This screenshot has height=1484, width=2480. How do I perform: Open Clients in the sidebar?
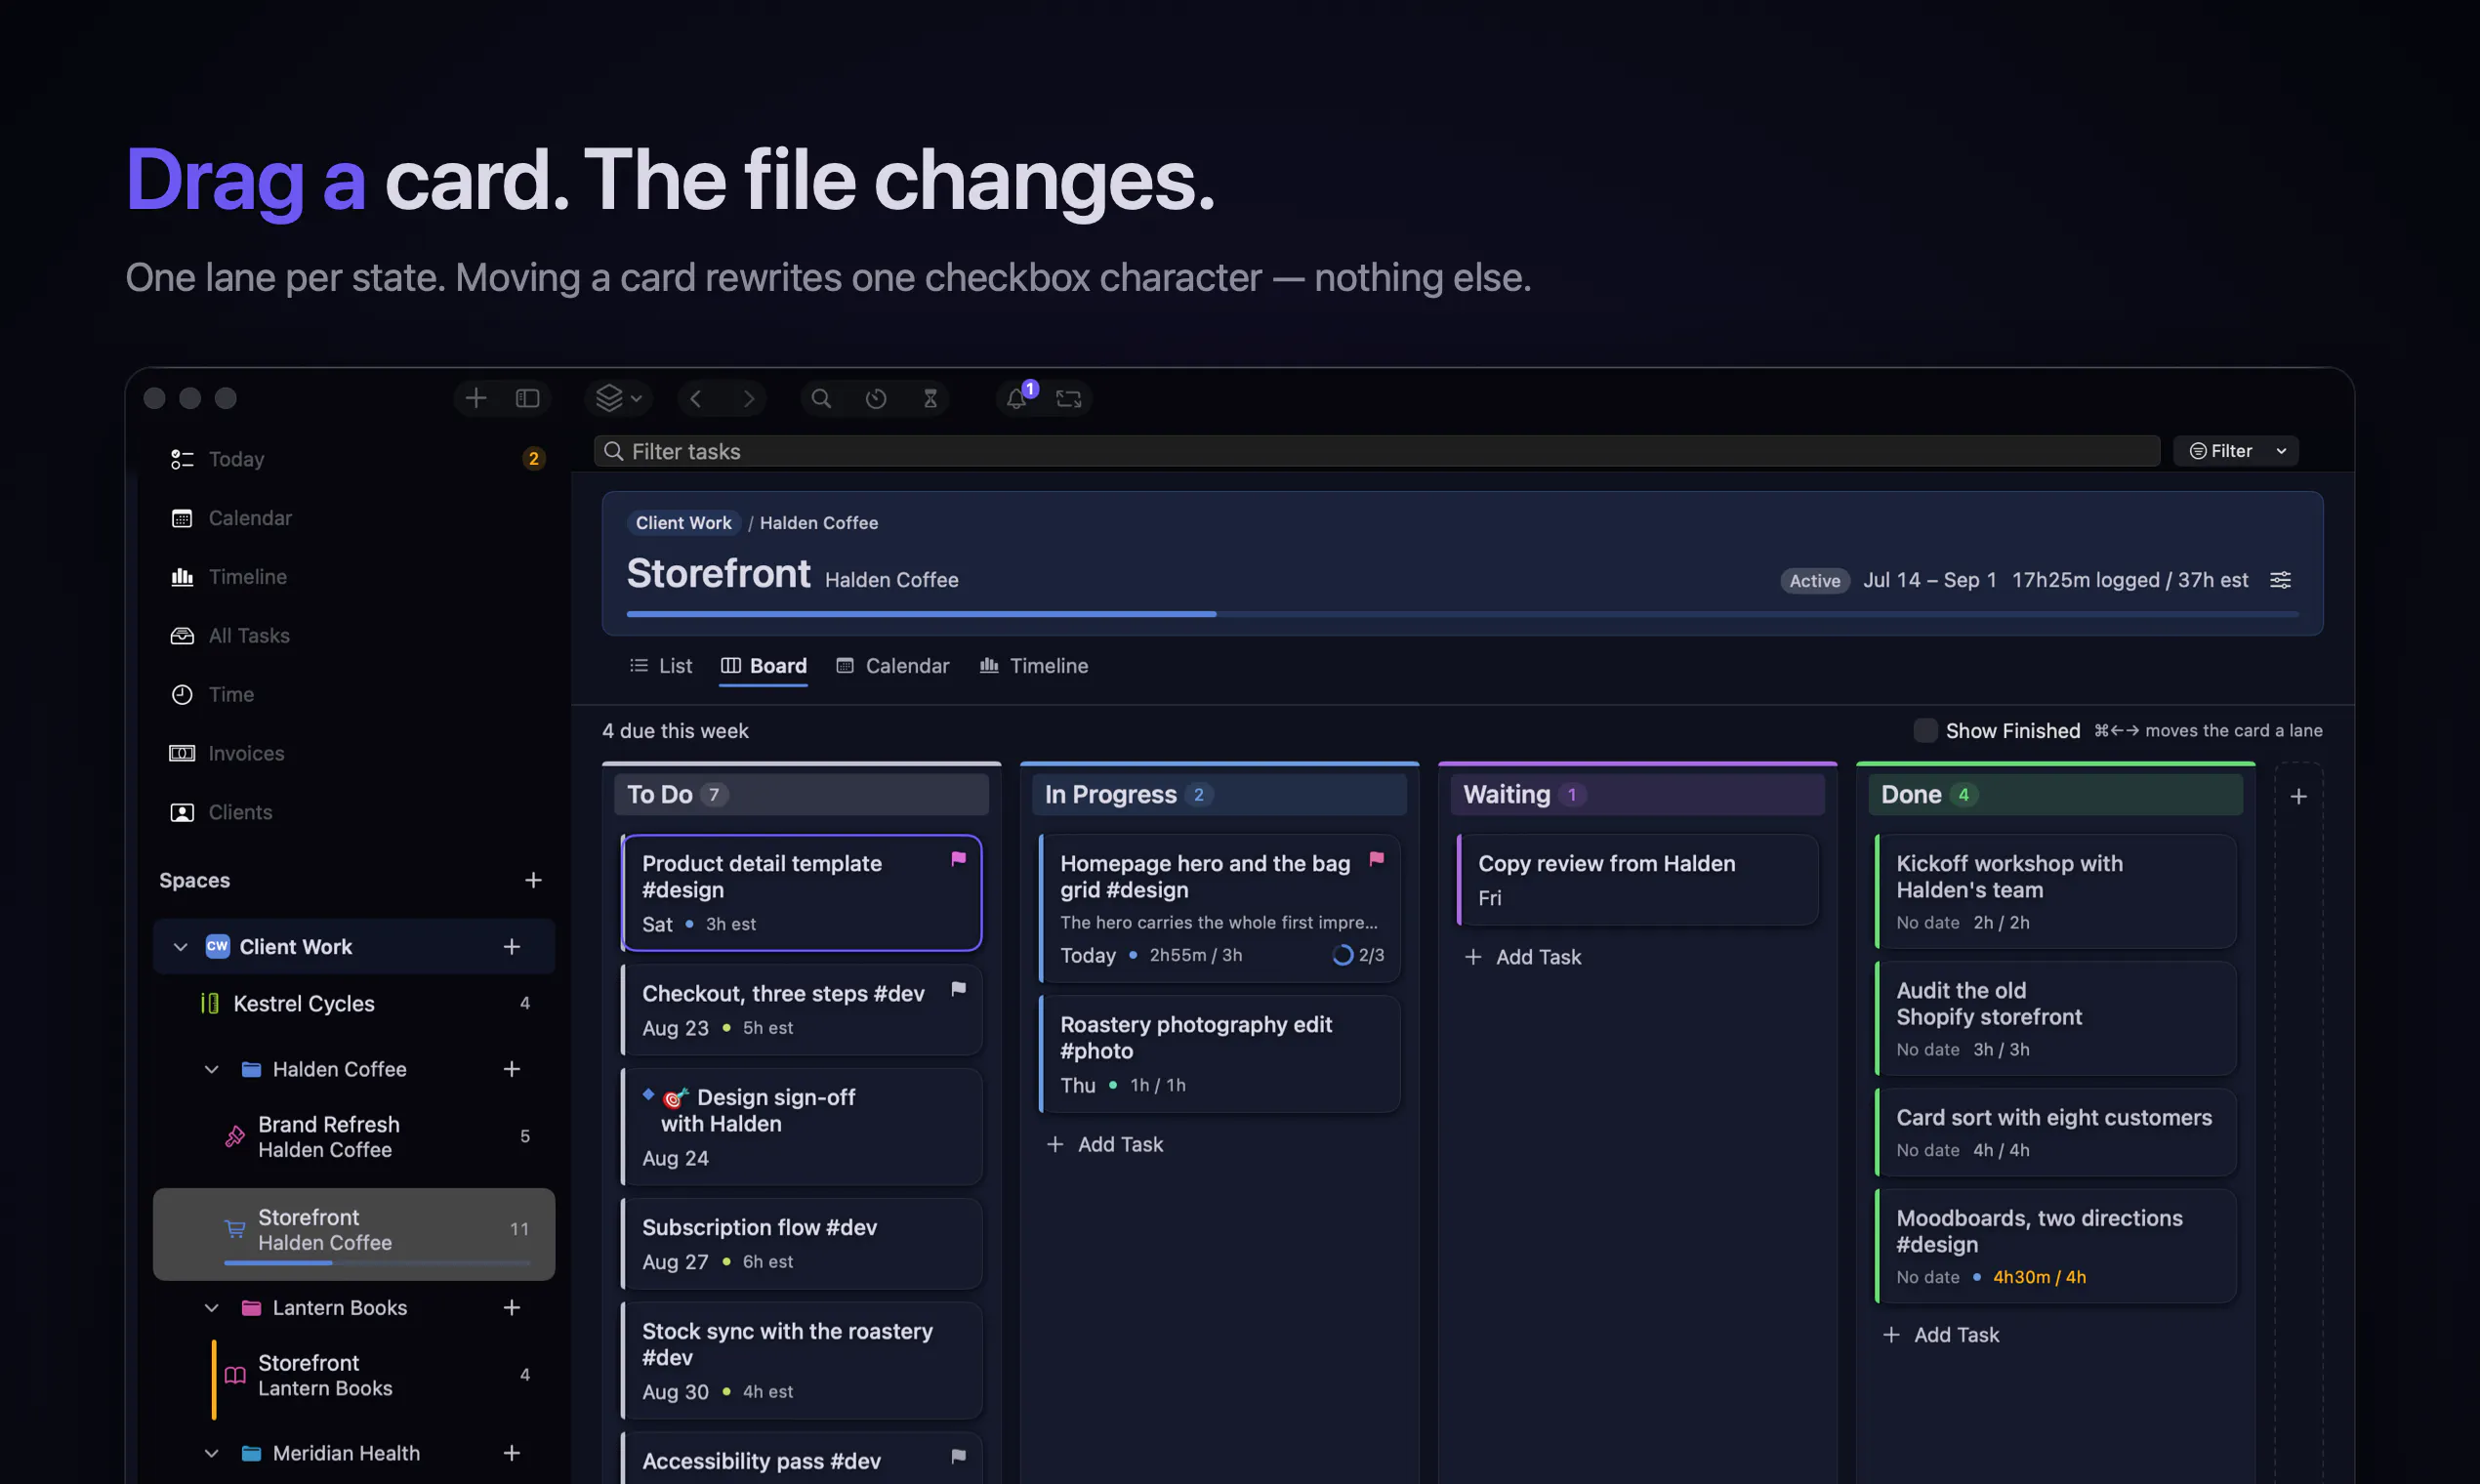pos(354,812)
